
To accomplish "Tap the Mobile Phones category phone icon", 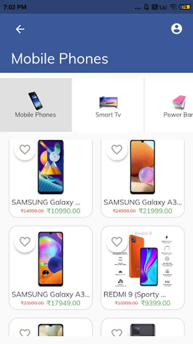I will (35, 101).
